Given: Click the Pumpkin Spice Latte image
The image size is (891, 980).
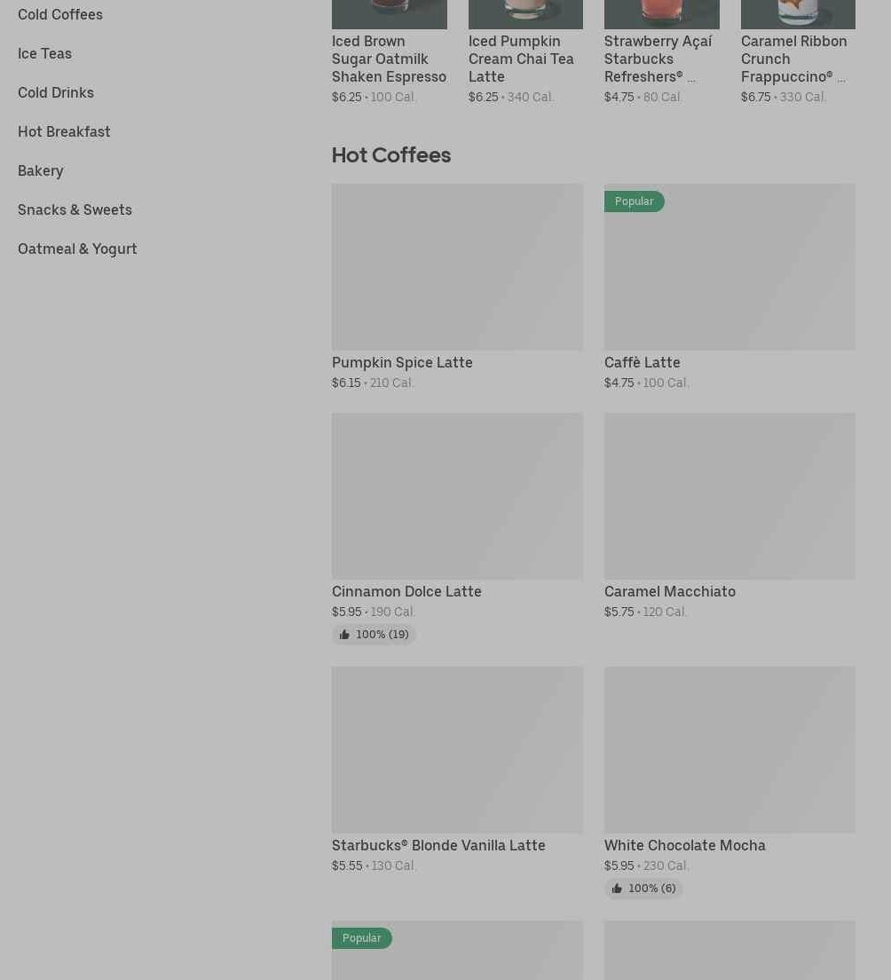Looking at the screenshot, I should point(457,266).
